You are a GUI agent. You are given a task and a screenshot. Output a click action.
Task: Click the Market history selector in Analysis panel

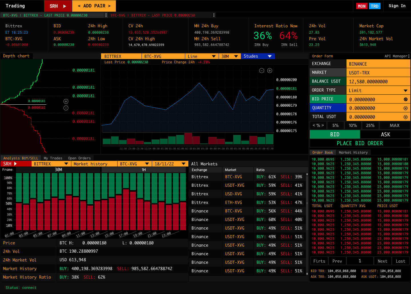click(94, 164)
